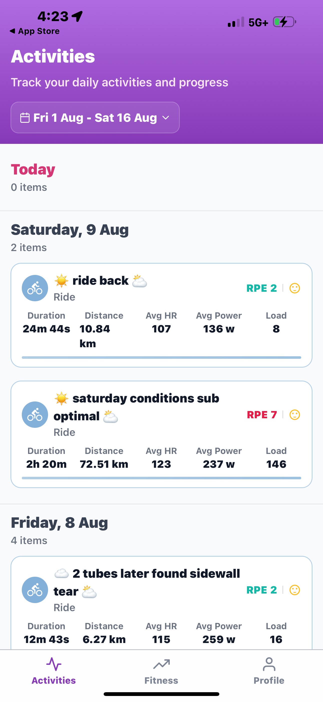Tap the calendar icon in date range
This screenshot has width=323, height=702.
coord(25,118)
